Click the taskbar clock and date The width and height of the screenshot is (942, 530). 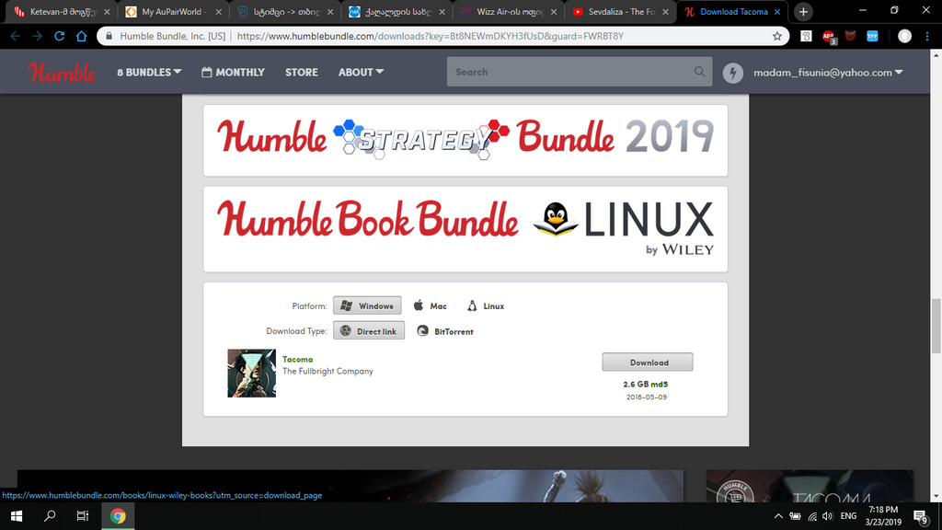tap(883, 516)
